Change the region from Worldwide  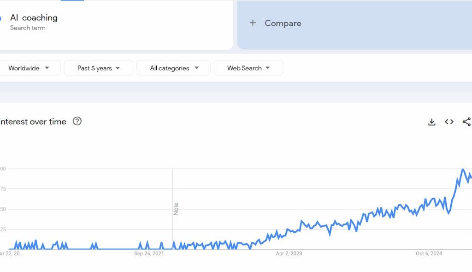point(23,67)
